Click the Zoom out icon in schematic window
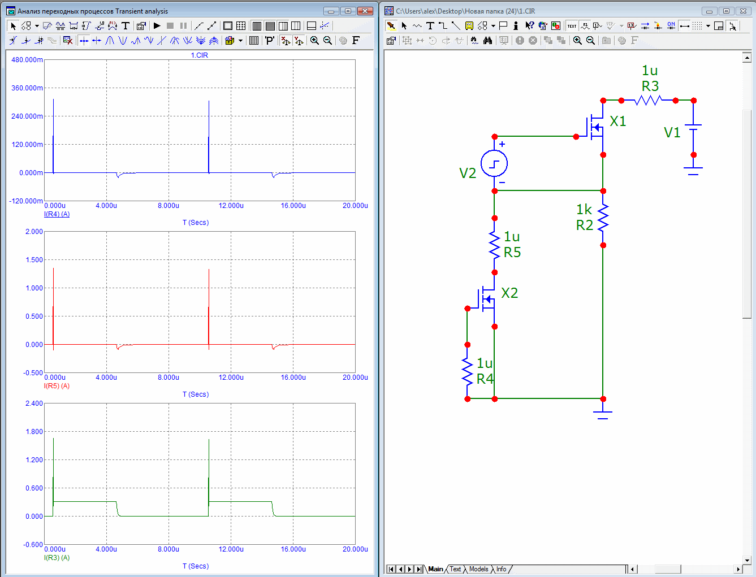The height and width of the screenshot is (577, 756). click(x=590, y=40)
